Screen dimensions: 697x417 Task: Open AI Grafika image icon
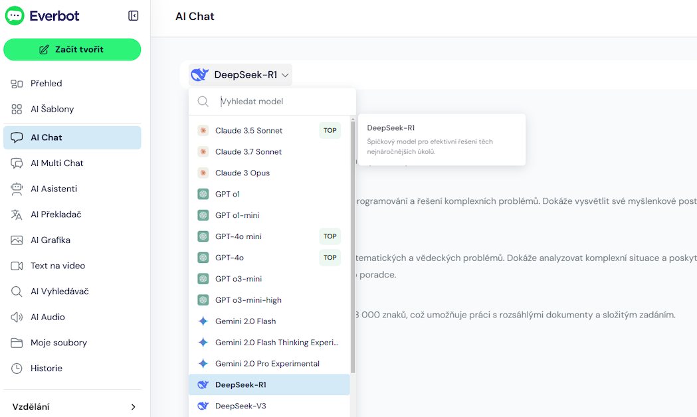(17, 240)
